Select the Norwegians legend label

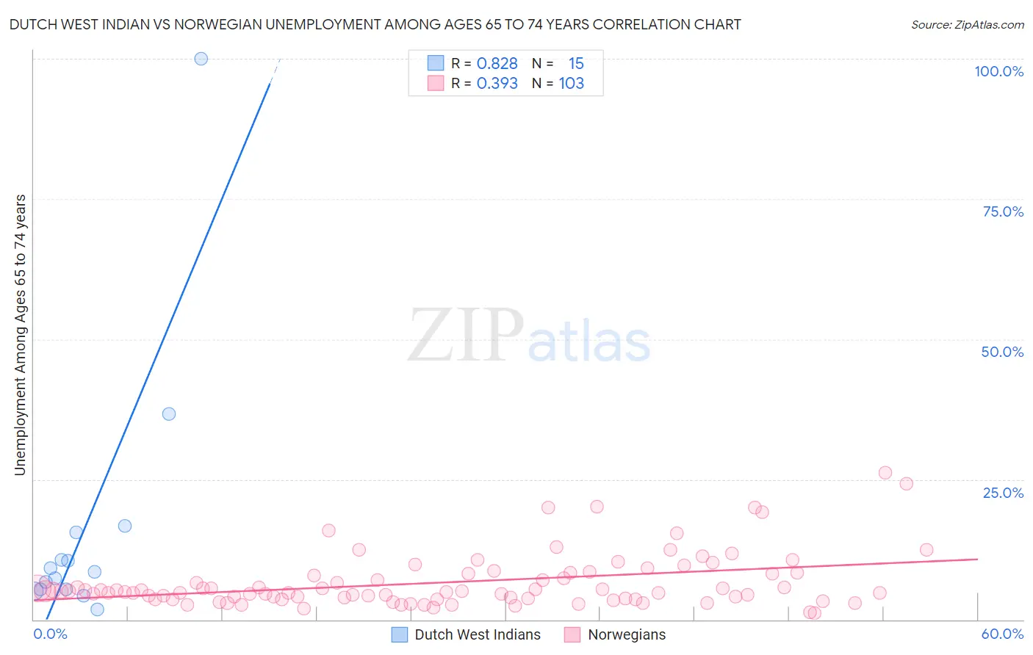627,634
